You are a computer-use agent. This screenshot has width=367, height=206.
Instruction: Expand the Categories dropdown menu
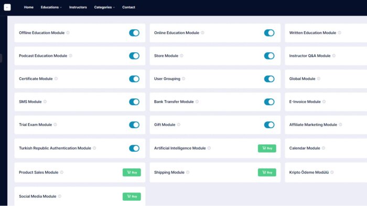104,7
